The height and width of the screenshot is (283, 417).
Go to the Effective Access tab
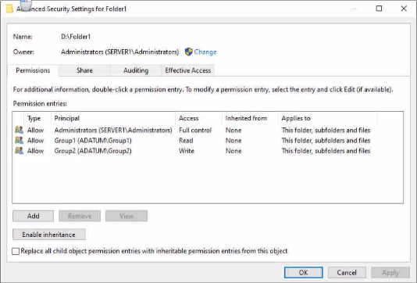(187, 70)
